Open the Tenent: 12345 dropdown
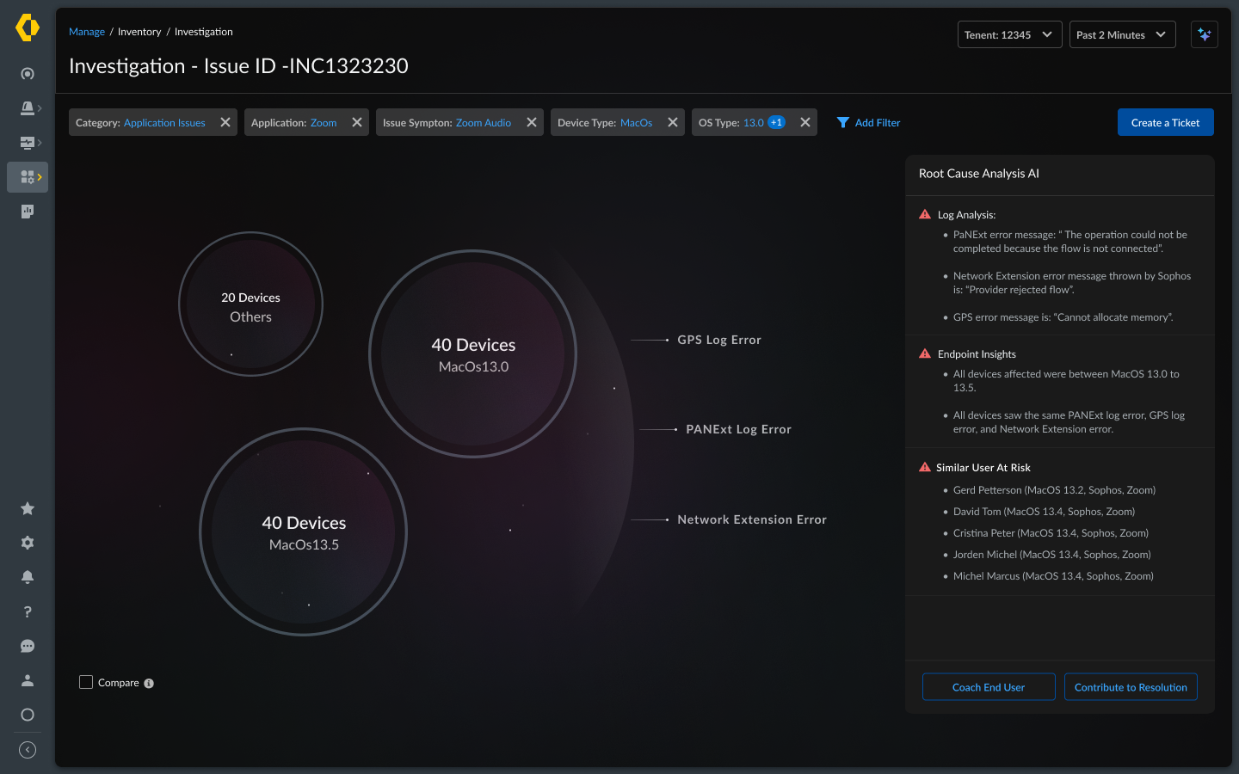The height and width of the screenshot is (774, 1239). [1010, 34]
